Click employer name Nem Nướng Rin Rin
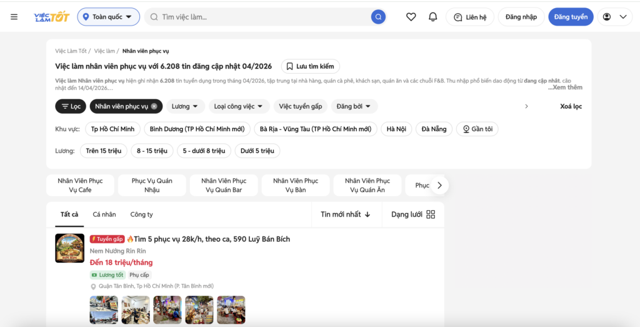Image resolution: width=640 pixels, height=327 pixels. [x=117, y=251]
